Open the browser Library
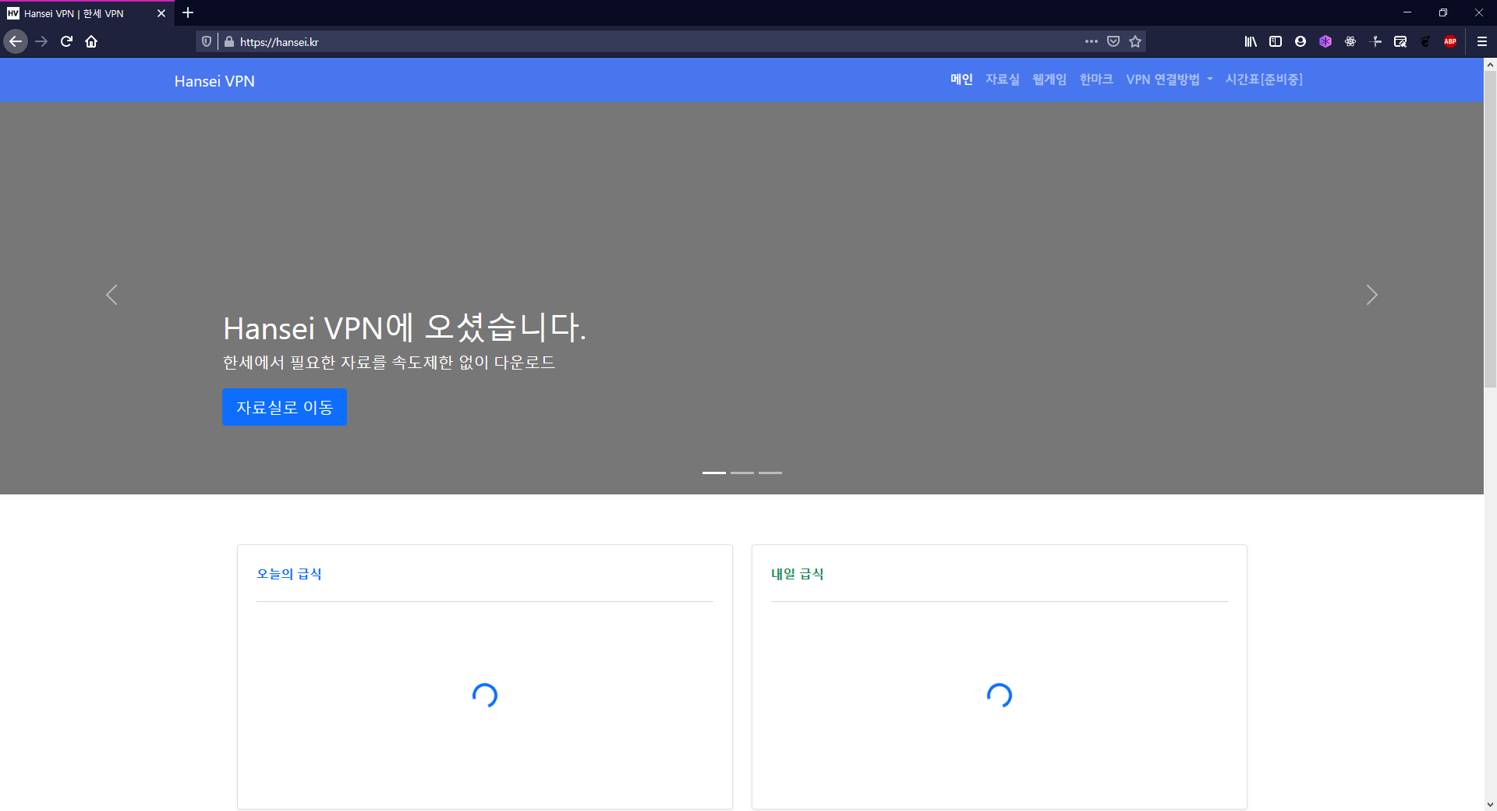The height and width of the screenshot is (811, 1497). coord(1250,41)
